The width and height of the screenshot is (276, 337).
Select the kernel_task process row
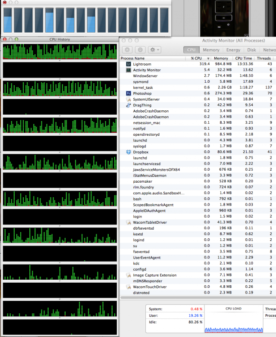[x=198, y=87]
